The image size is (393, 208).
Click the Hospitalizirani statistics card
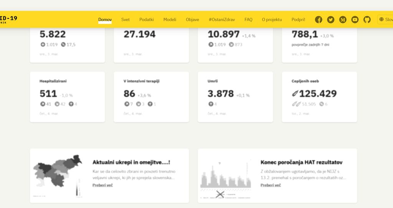point(68,97)
